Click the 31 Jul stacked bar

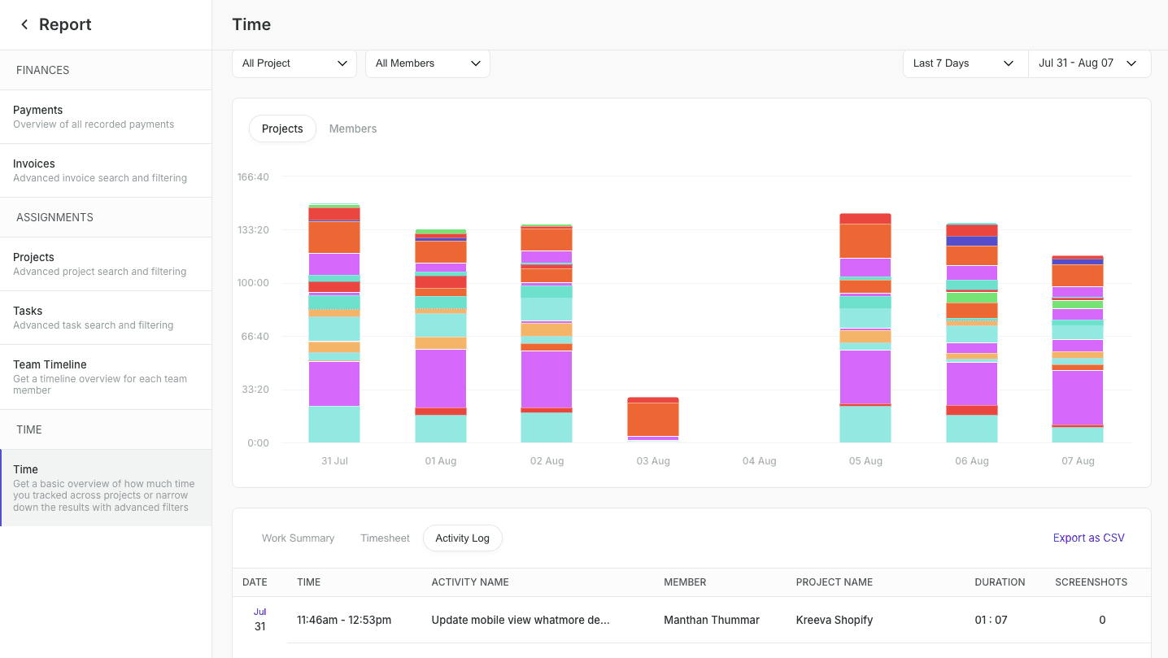click(x=334, y=323)
